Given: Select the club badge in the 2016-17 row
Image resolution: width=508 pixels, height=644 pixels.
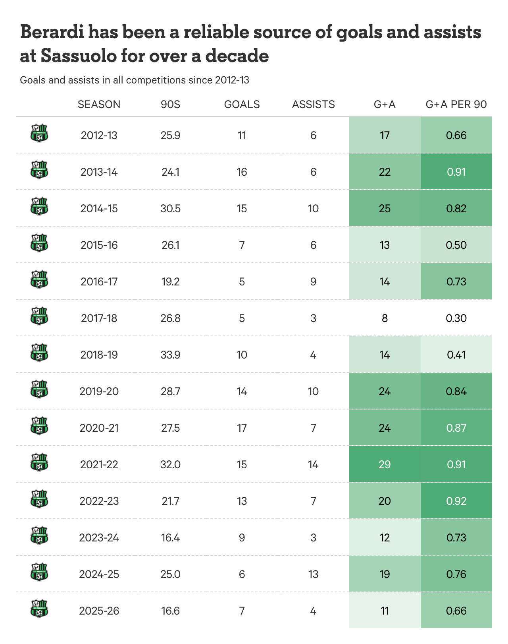Looking at the screenshot, I should 39,280.
